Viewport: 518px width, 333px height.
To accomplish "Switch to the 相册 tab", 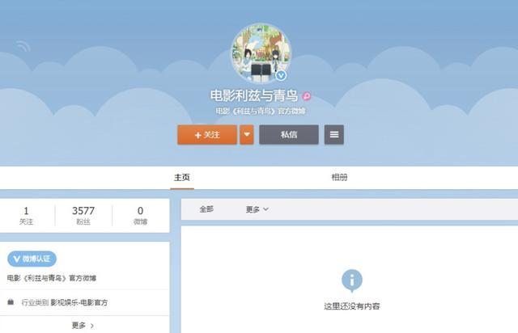I will coord(340,178).
